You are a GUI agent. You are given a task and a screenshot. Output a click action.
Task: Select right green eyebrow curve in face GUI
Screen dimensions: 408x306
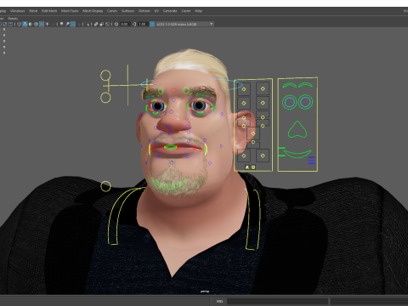(x=305, y=85)
